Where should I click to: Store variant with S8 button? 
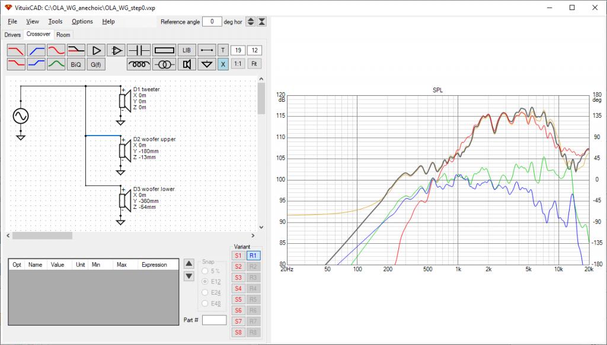coord(238,332)
